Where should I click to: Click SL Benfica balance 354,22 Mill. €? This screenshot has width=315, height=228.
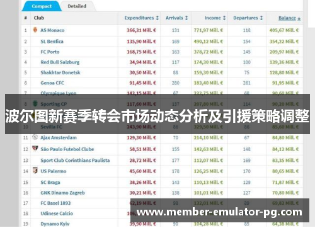click(x=284, y=42)
